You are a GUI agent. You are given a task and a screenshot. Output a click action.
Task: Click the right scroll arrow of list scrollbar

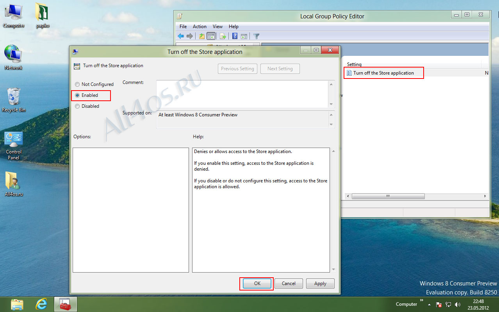click(x=485, y=196)
